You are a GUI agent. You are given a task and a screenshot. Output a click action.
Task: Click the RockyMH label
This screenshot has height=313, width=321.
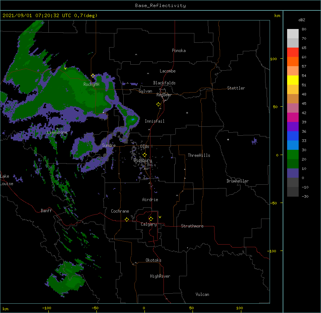[x=91, y=84]
